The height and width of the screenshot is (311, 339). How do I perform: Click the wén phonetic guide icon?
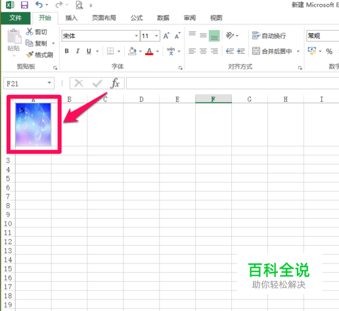click(171, 51)
